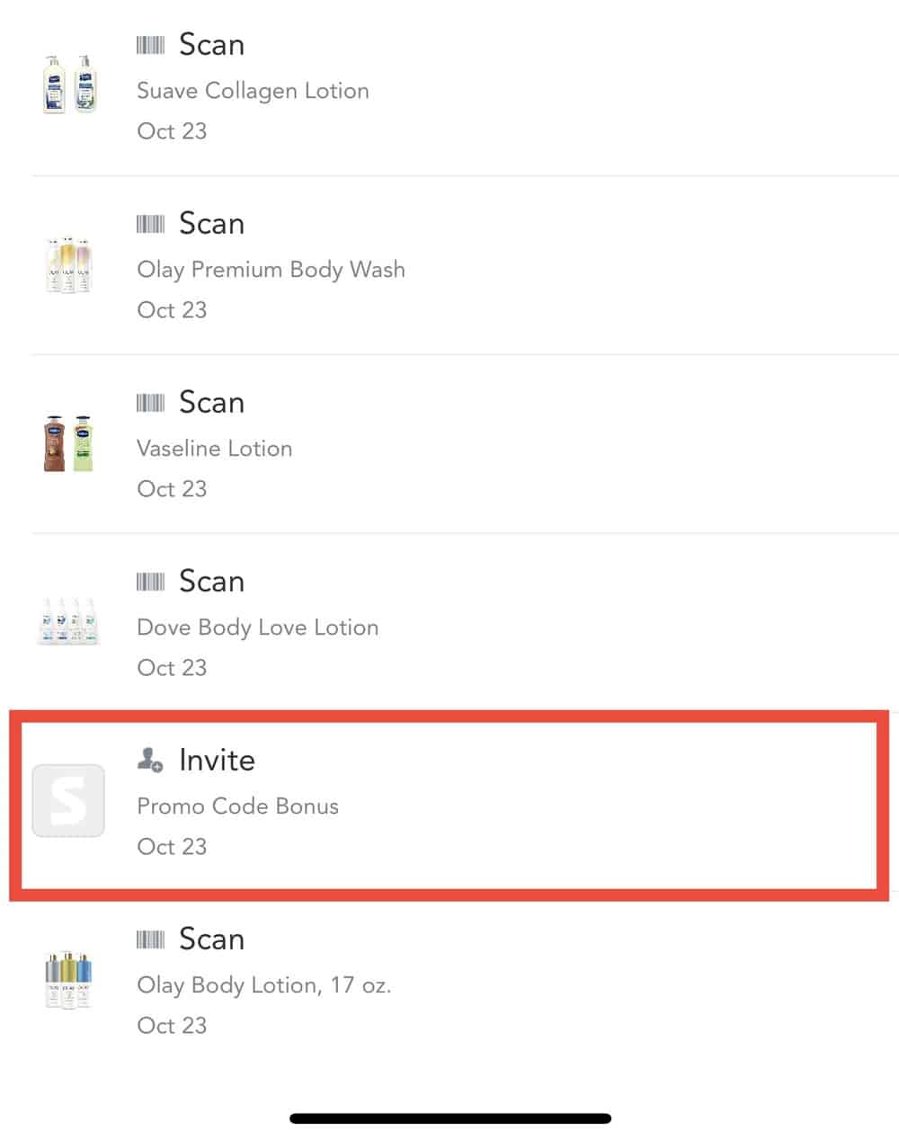Click the gray S logo on the Invite entry

click(68, 800)
